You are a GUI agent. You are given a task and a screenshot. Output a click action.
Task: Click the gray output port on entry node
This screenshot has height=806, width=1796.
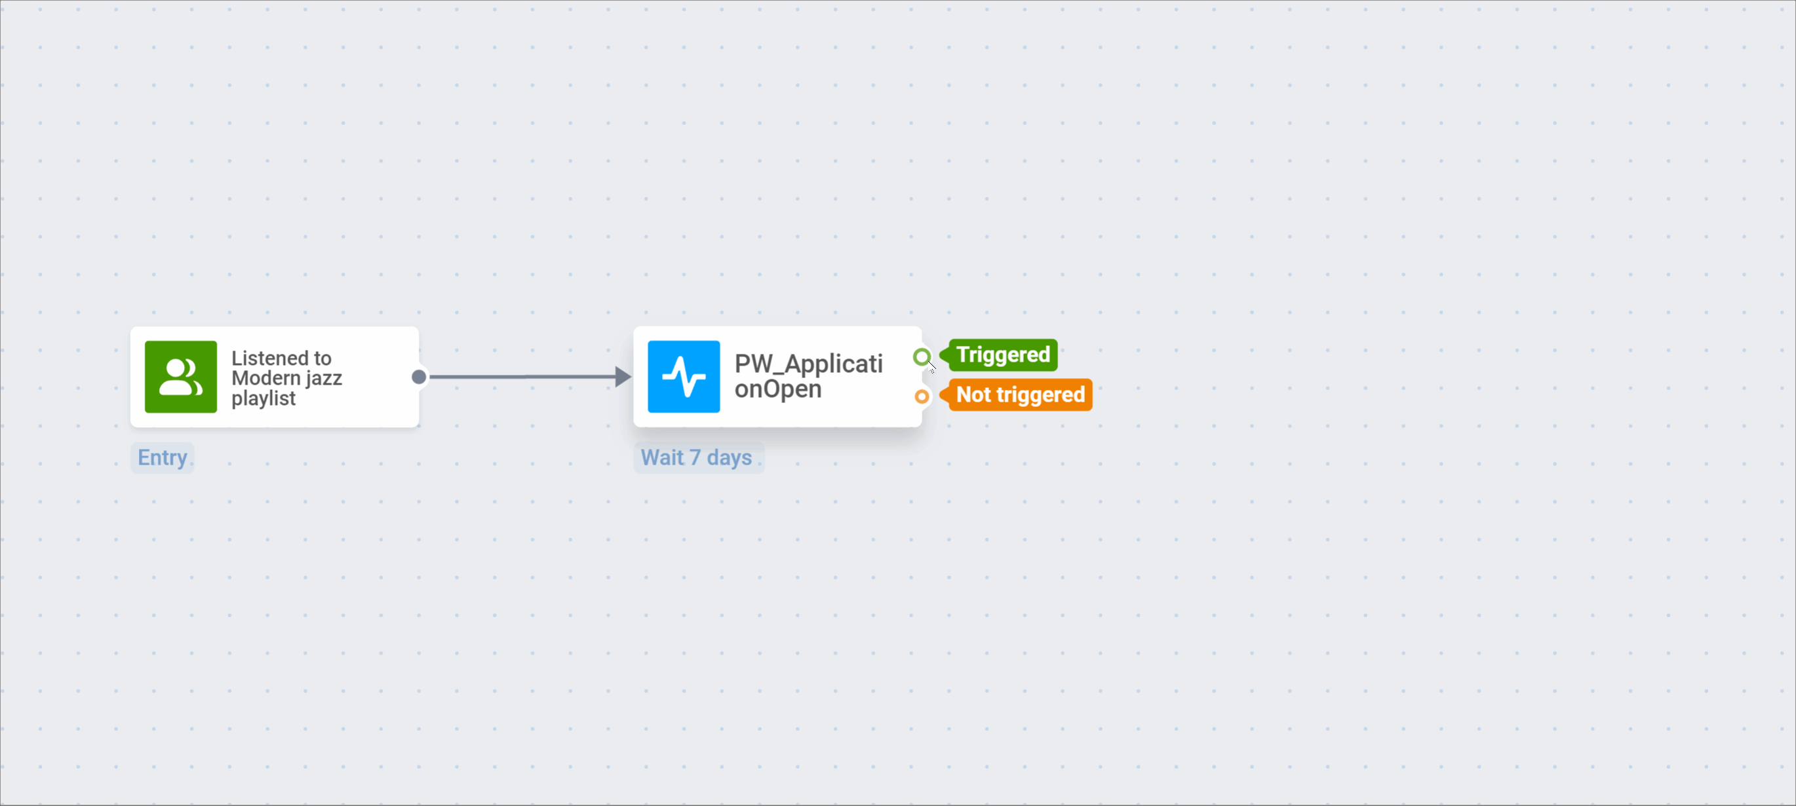(418, 377)
